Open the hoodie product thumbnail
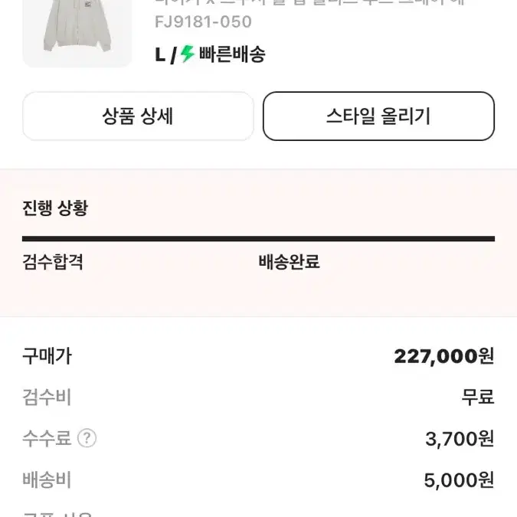Viewport: 517px width, 517px height. pos(77,32)
